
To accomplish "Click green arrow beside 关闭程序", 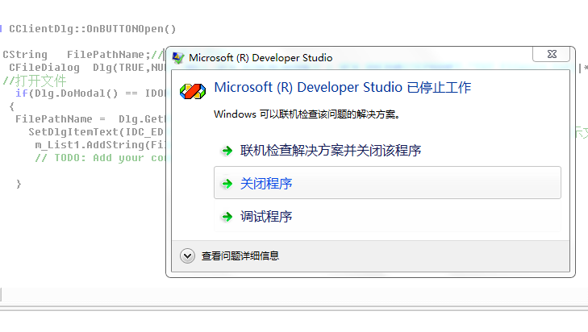I will (x=227, y=183).
